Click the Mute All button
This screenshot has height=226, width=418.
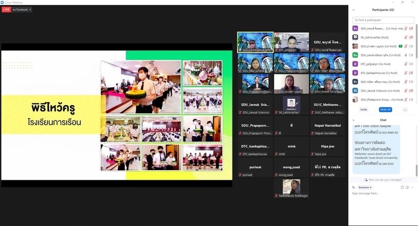click(385, 109)
